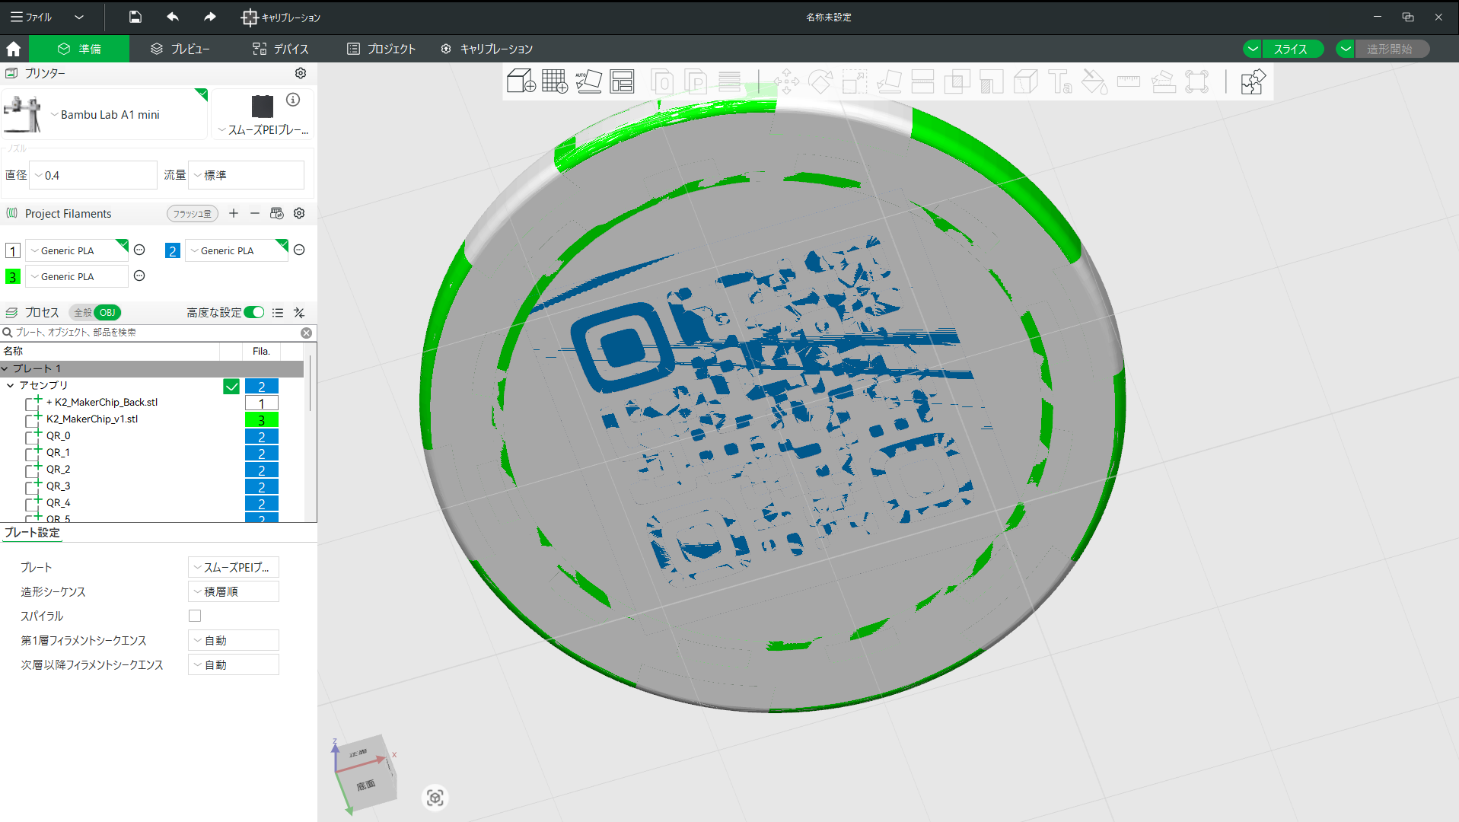Open more options for filament 3
The width and height of the screenshot is (1459, 822).
[x=139, y=276]
